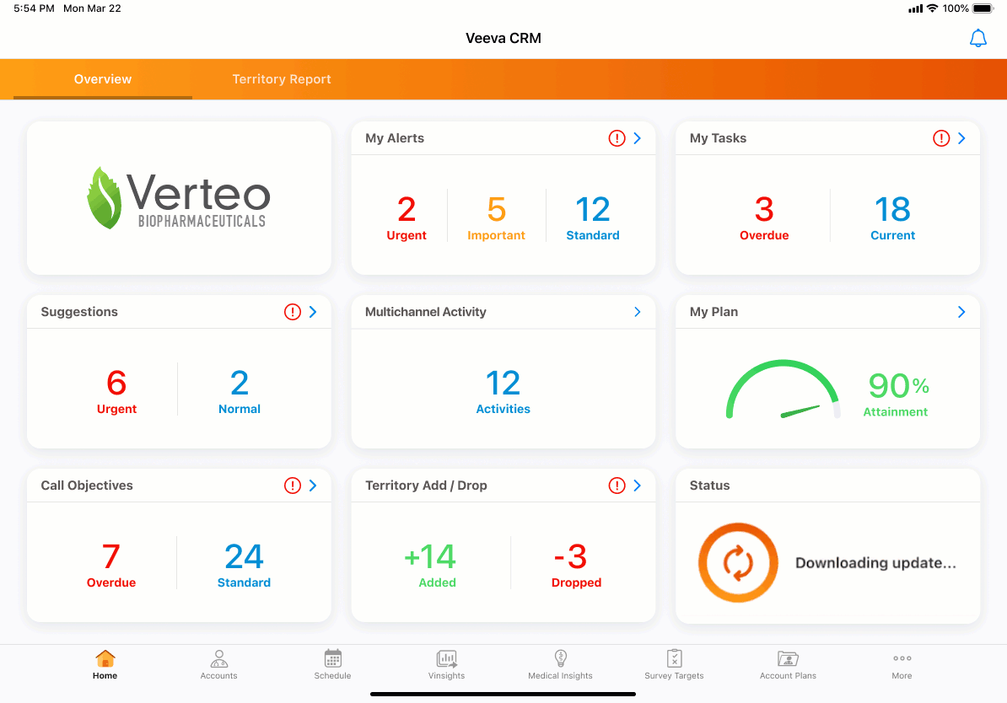This screenshot has width=1007, height=703.
Task: Tap the Accounts icon in bottom bar
Action: pos(218,658)
